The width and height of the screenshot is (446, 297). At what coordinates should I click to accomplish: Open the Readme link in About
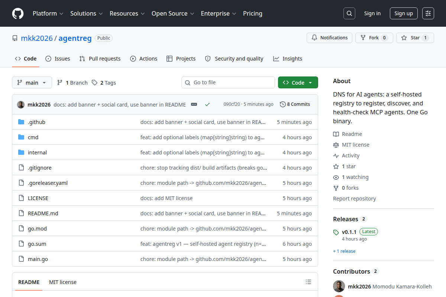pos(348,134)
